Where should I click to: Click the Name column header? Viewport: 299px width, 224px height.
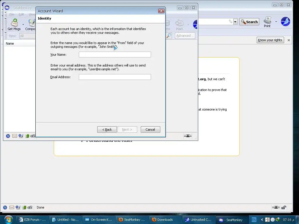[10, 43]
